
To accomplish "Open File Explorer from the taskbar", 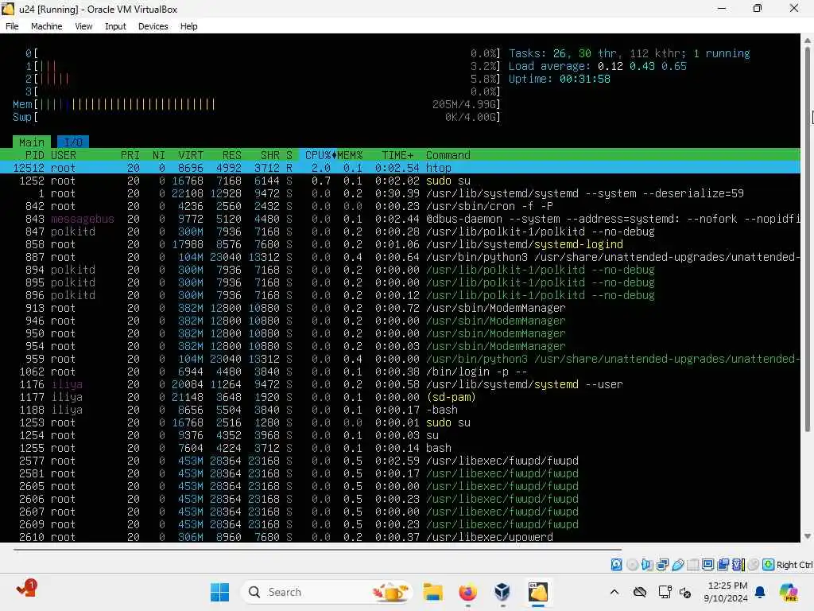I will 432,592.
